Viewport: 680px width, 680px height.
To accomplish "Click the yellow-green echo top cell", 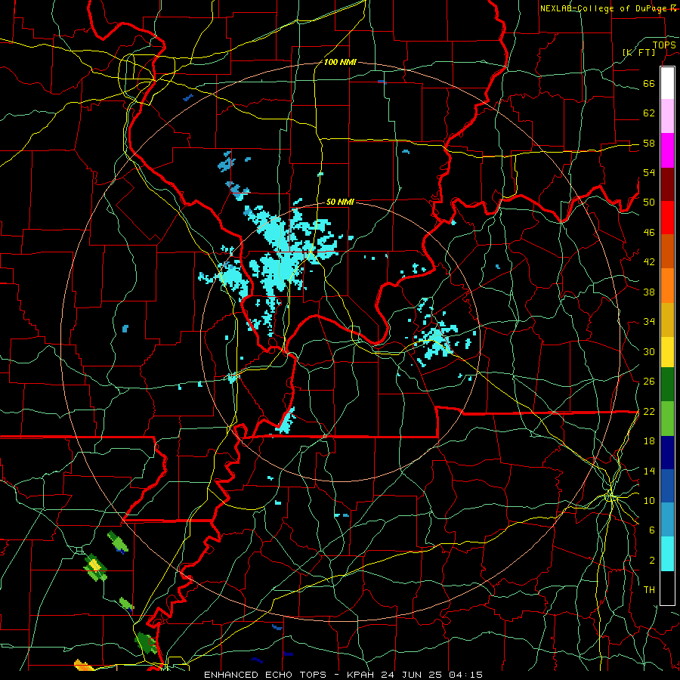I will pos(95,567).
